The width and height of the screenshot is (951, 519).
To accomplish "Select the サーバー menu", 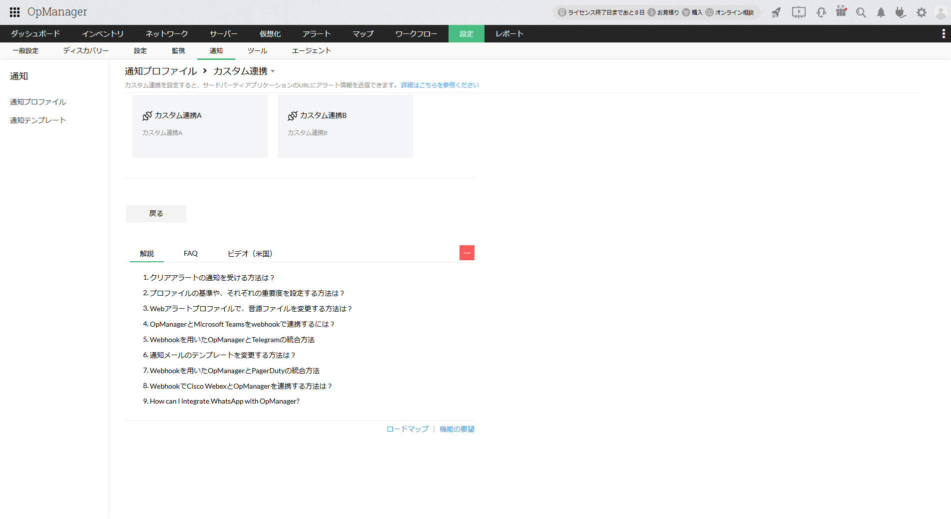I will pyautogui.click(x=224, y=33).
